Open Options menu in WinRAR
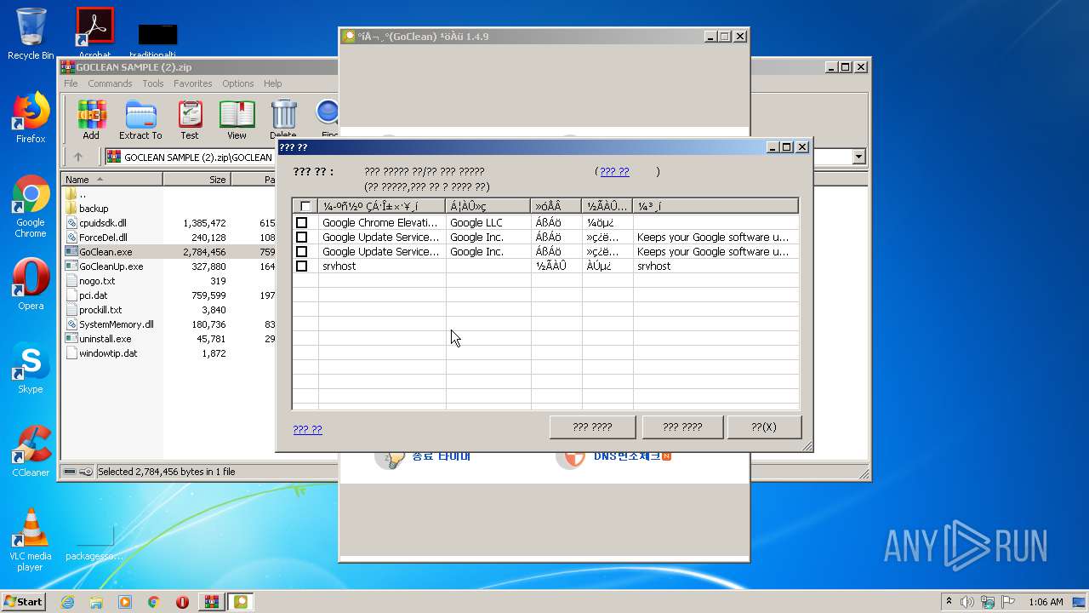The height and width of the screenshot is (613, 1089). [x=238, y=83]
